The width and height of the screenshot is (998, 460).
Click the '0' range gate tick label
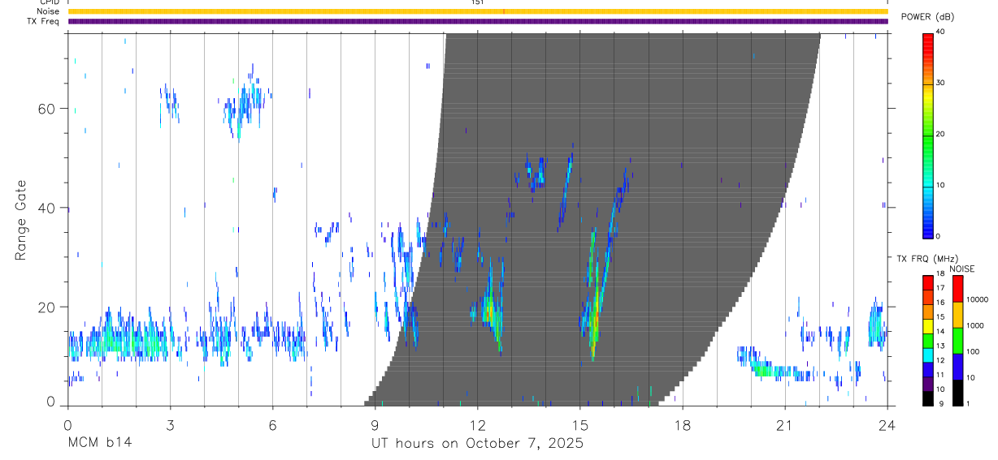(x=51, y=402)
